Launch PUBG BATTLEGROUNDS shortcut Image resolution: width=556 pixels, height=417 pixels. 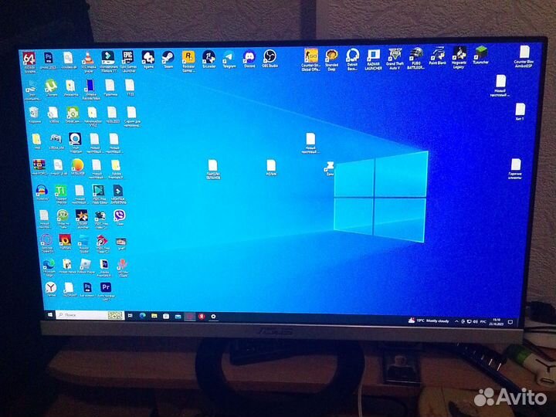(416, 58)
